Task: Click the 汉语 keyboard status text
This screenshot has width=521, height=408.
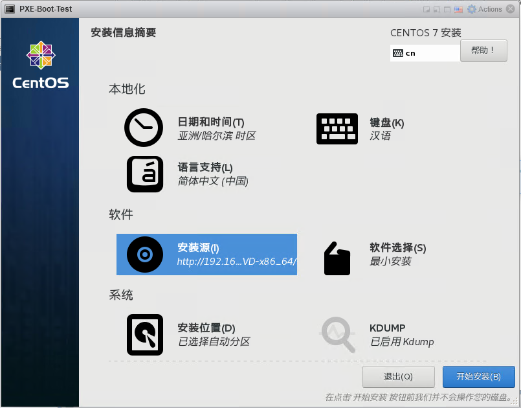Action: pos(380,135)
